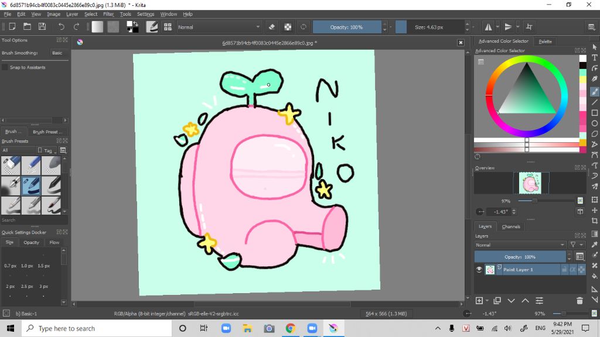600x337 pixels.
Task: Hide Paint Layer 1 with eye icon
Action: pyautogui.click(x=479, y=269)
